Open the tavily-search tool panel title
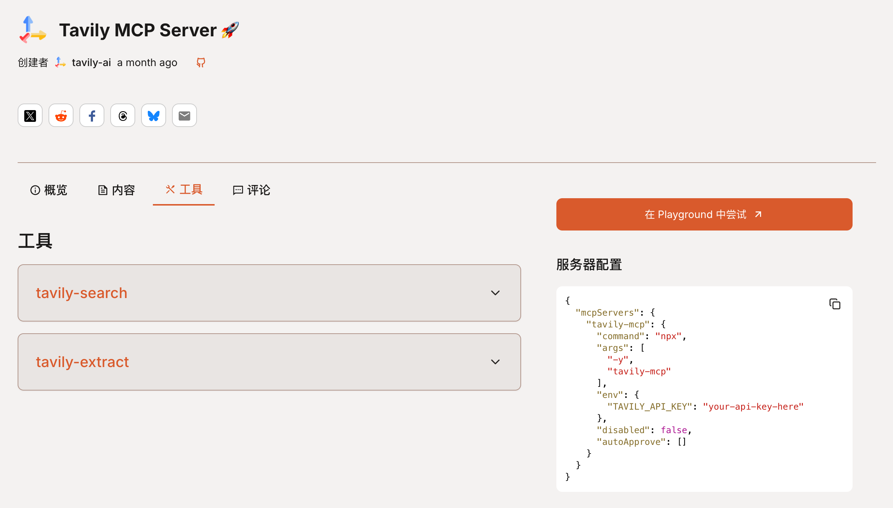This screenshot has height=508, width=893. pos(82,293)
